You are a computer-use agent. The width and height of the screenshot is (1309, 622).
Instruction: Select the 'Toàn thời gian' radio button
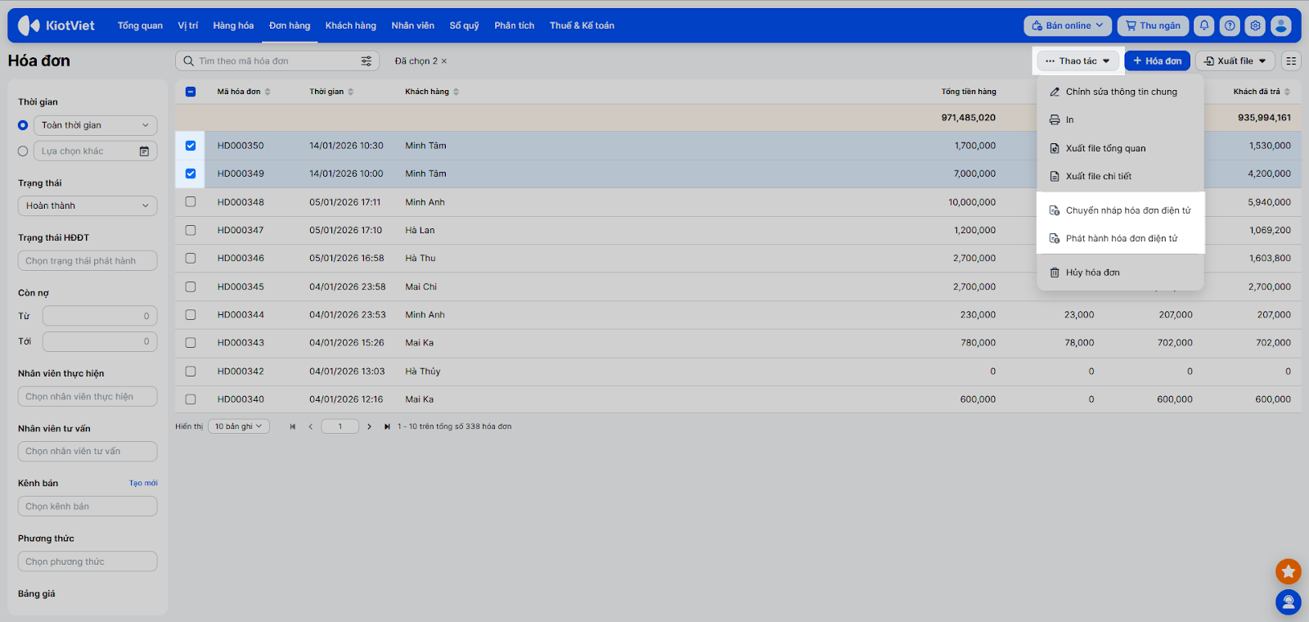click(x=23, y=125)
